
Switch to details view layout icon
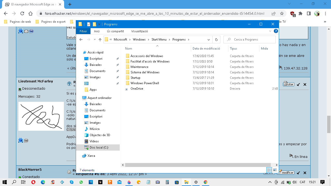(269, 170)
